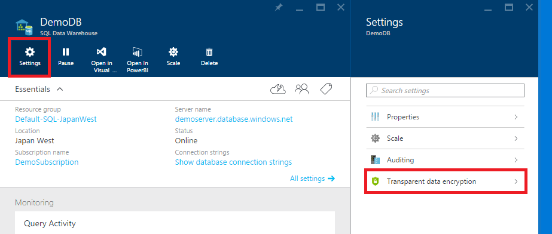The width and height of the screenshot is (552, 234).
Task: Click the Search settings field
Action: pyautogui.click(x=445, y=90)
